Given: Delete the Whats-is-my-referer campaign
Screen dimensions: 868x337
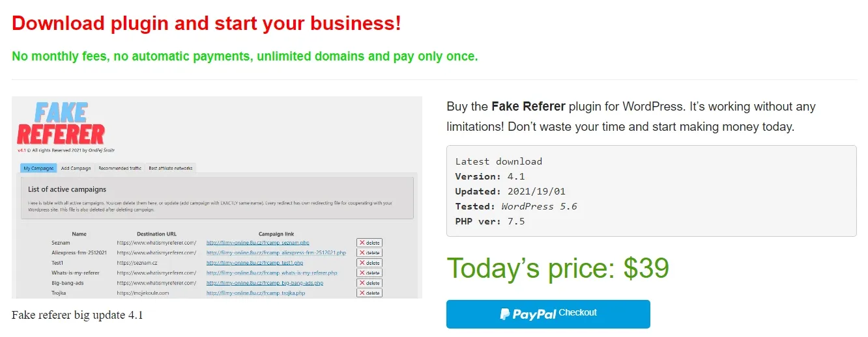Looking at the screenshot, I should [x=369, y=273].
